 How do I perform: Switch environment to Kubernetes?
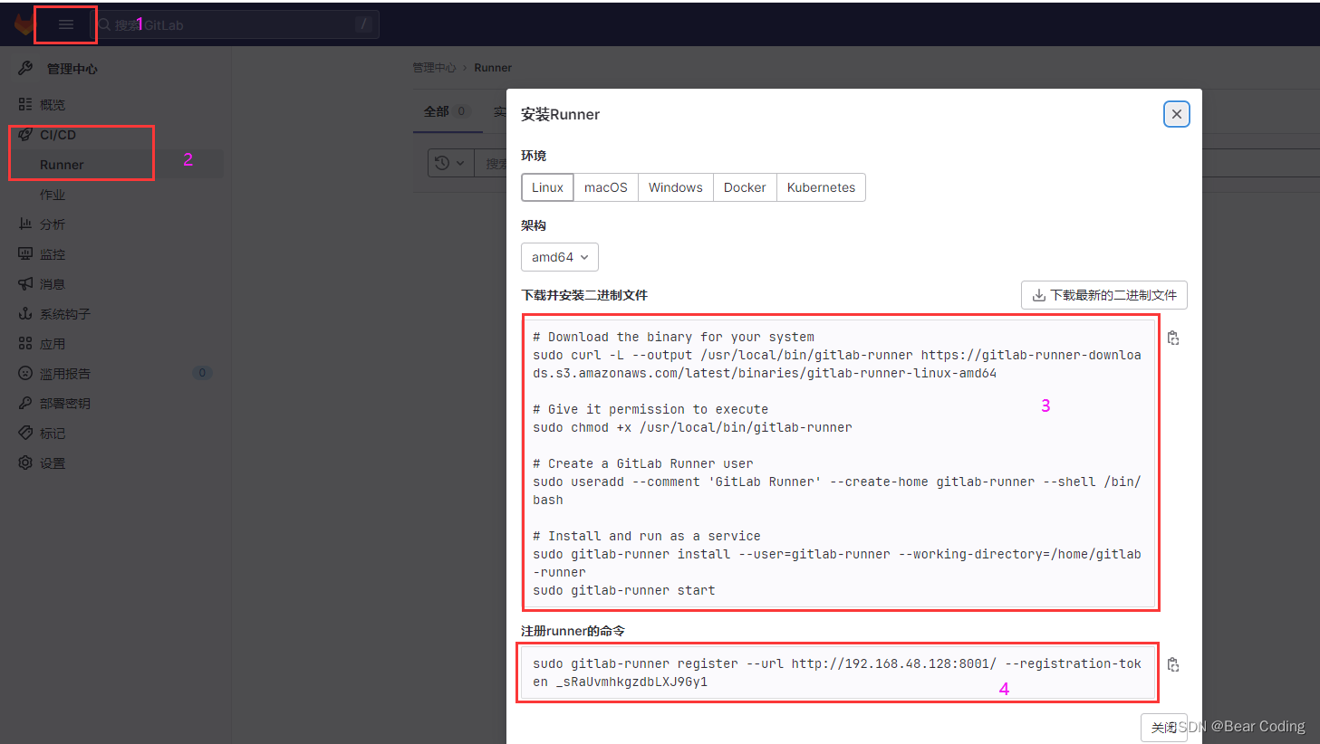tap(820, 187)
